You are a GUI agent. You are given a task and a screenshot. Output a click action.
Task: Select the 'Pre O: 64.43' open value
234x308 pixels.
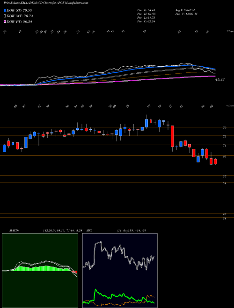point(146,10)
